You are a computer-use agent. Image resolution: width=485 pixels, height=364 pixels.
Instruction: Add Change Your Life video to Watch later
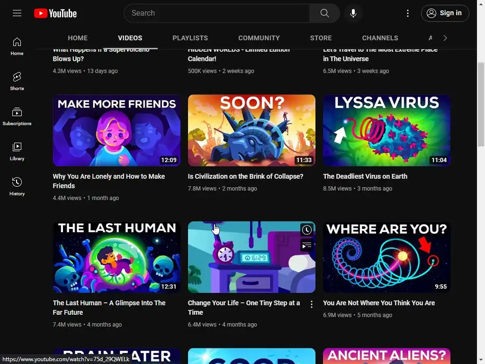pos(306,230)
